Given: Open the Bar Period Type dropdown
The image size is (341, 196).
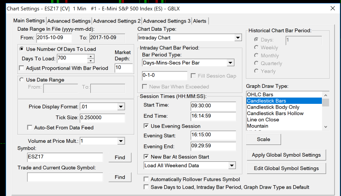Looking at the screenshot, I should [x=230, y=63].
